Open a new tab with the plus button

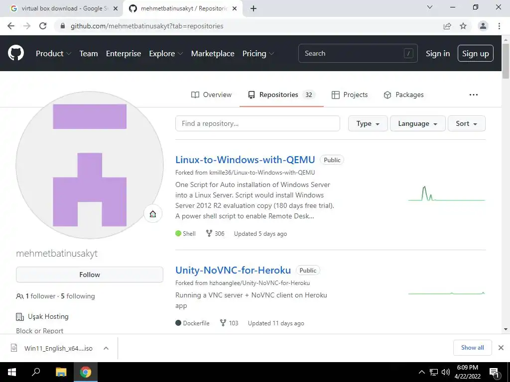point(254,9)
